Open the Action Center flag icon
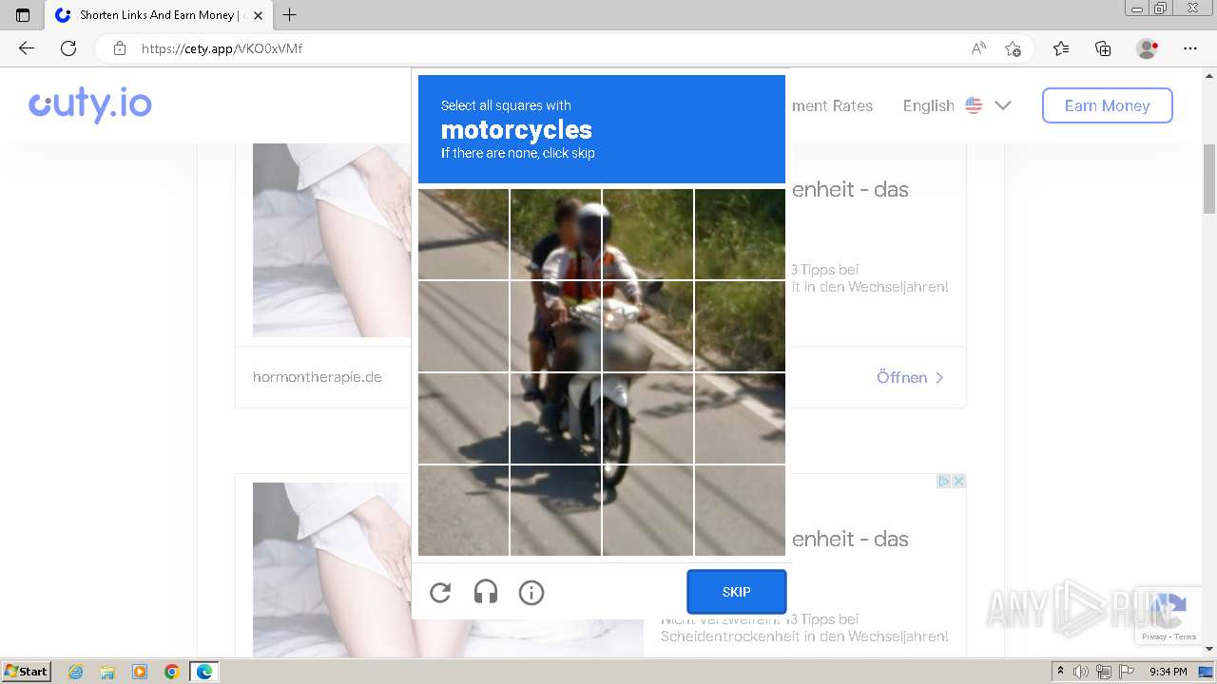 pyautogui.click(x=1127, y=672)
